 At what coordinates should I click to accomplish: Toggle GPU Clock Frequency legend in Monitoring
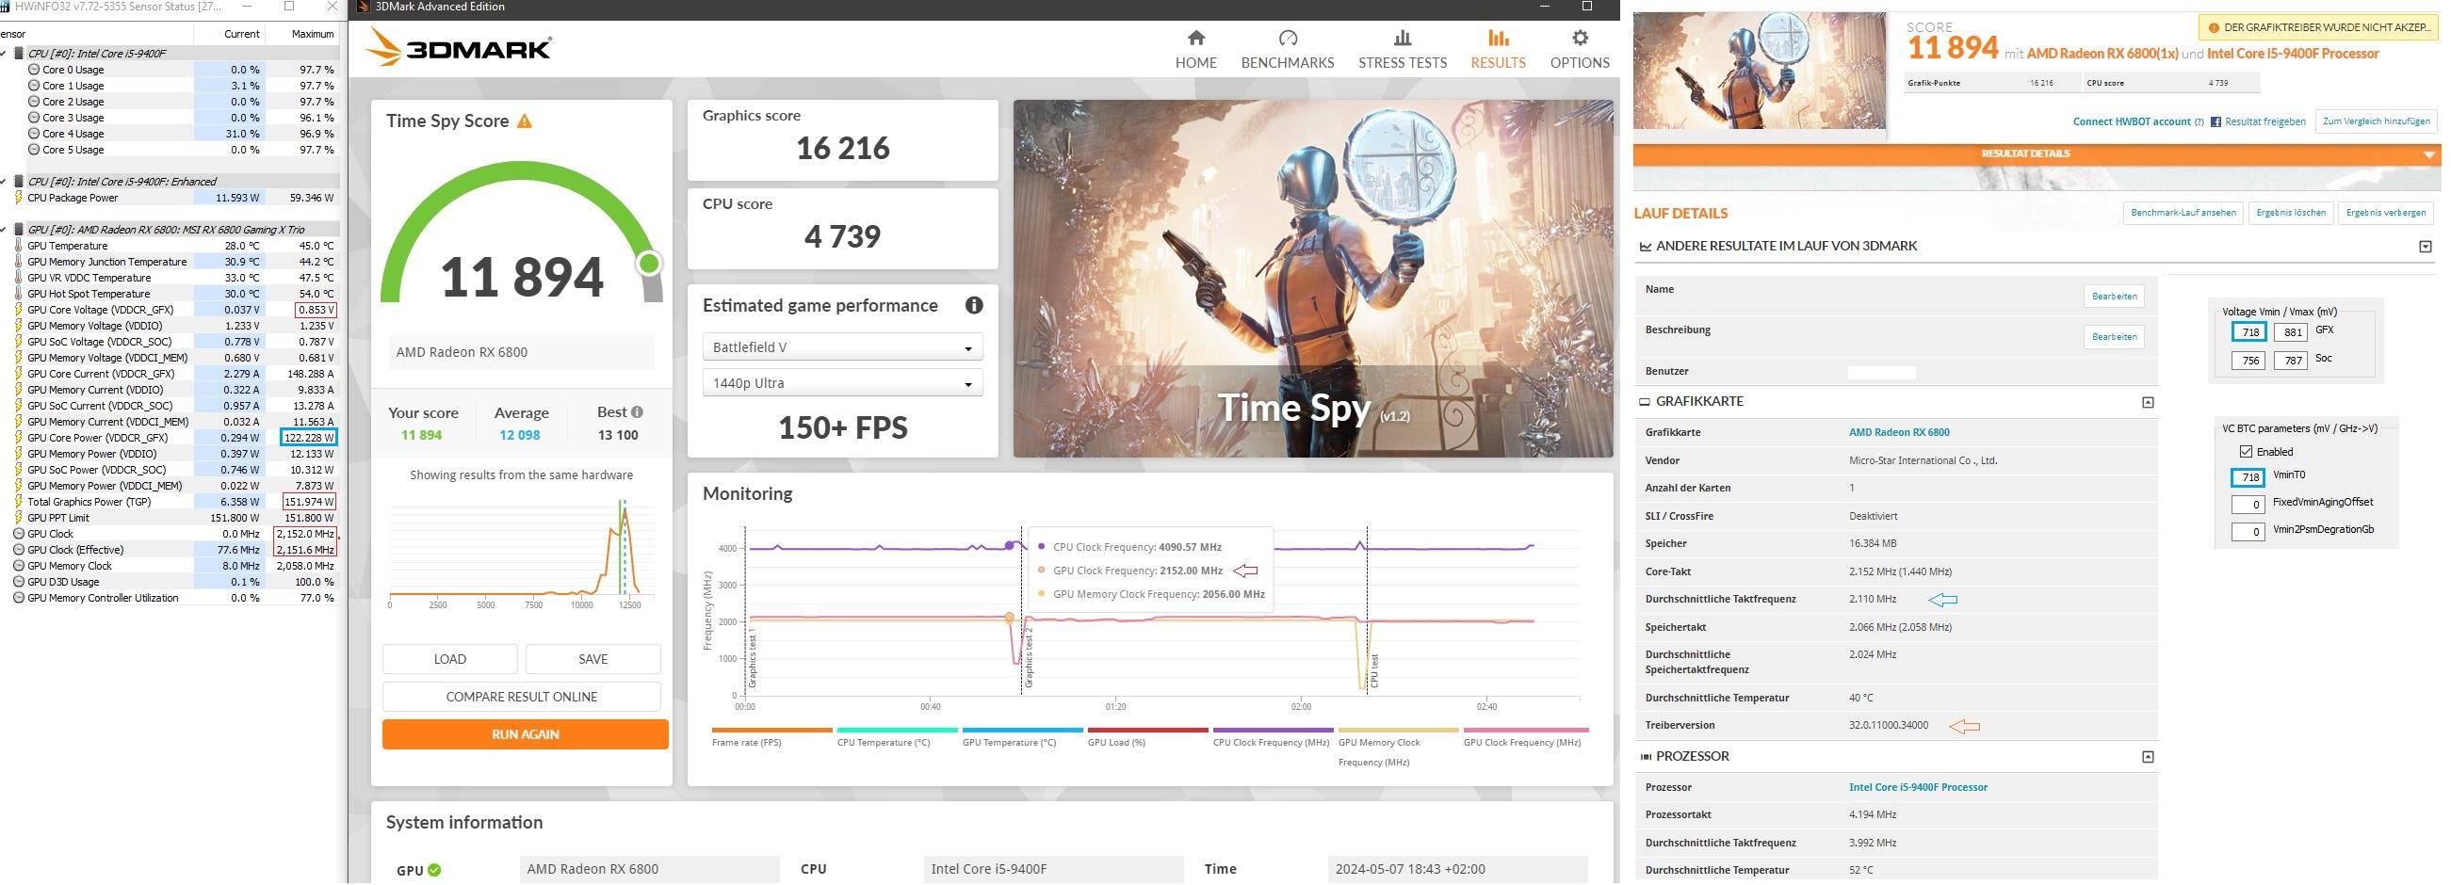coord(1525,736)
